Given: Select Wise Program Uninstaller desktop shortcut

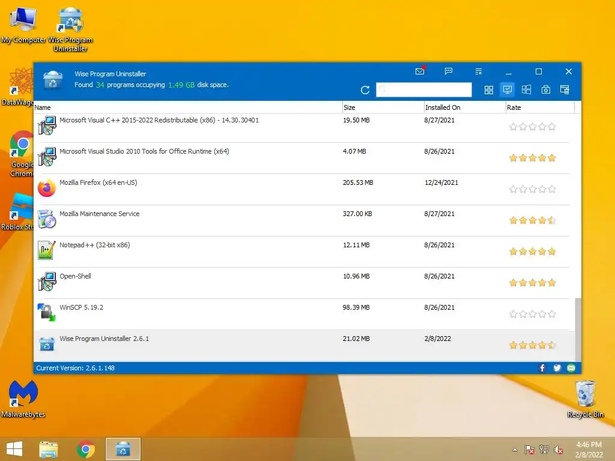Looking at the screenshot, I should pyautogui.click(x=70, y=29).
